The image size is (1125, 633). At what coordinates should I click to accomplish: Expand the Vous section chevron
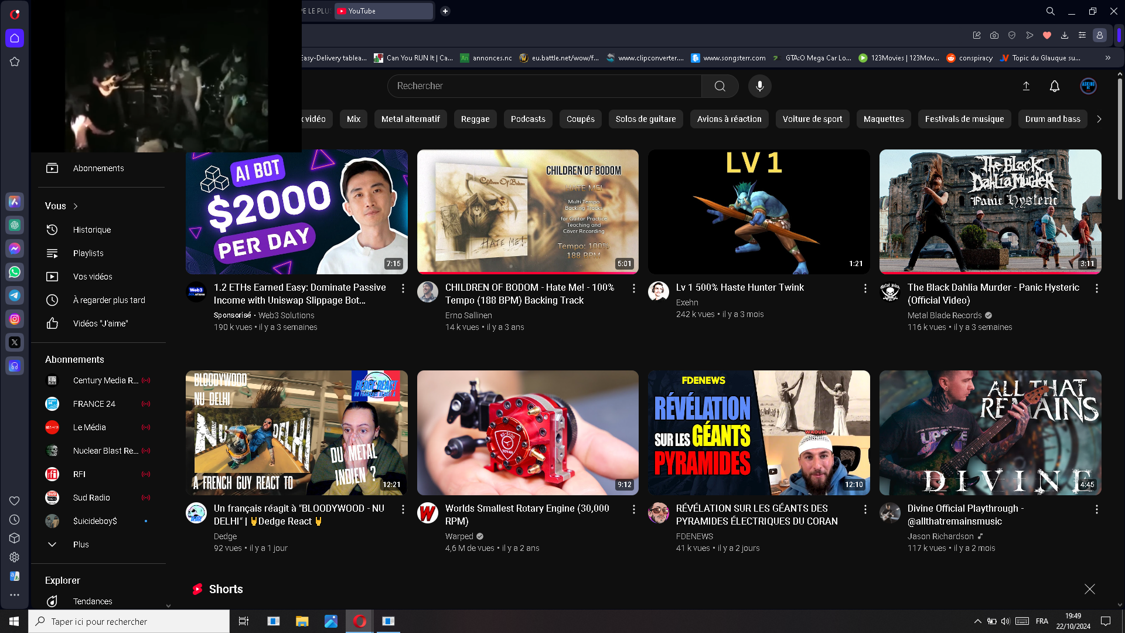[76, 206]
